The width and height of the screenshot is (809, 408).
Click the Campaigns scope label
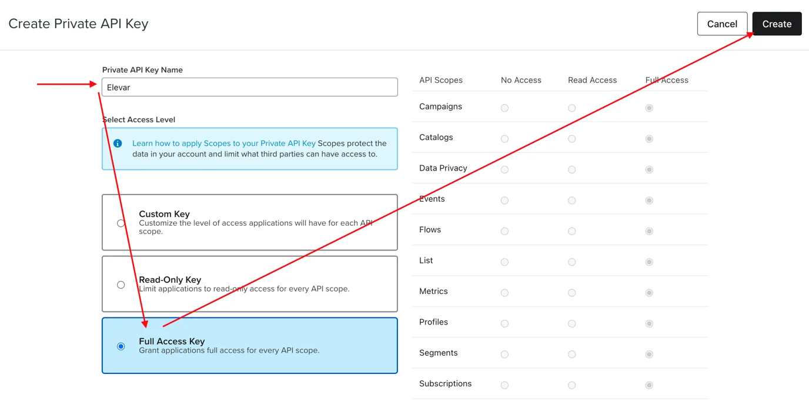(440, 106)
